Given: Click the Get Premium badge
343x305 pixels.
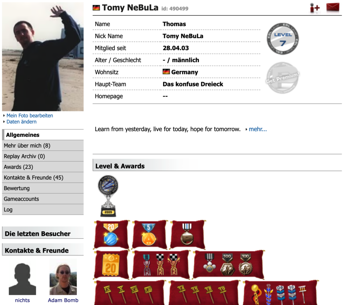Looking at the screenshot, I should point(282,78).
